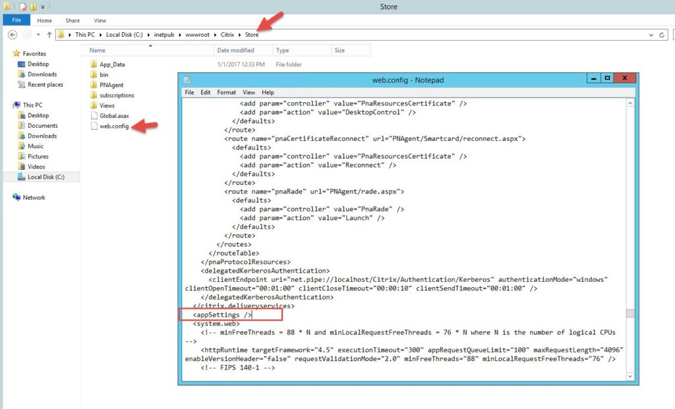Switch to the View ribbon tab
The image size is (675, 409).
[x=100, y=20]
